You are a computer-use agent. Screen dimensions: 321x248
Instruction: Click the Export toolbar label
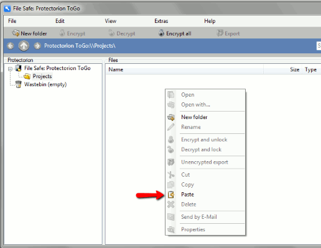tap(232, 33)
